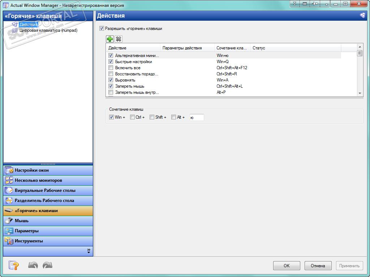This screenshot has height=277, width=370.
Task: Open the Инструменты sidebar section
Action: pos(48,241)
